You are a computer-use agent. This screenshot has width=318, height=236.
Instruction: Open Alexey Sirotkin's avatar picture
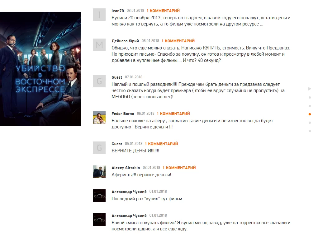click(x=99, y=172)
